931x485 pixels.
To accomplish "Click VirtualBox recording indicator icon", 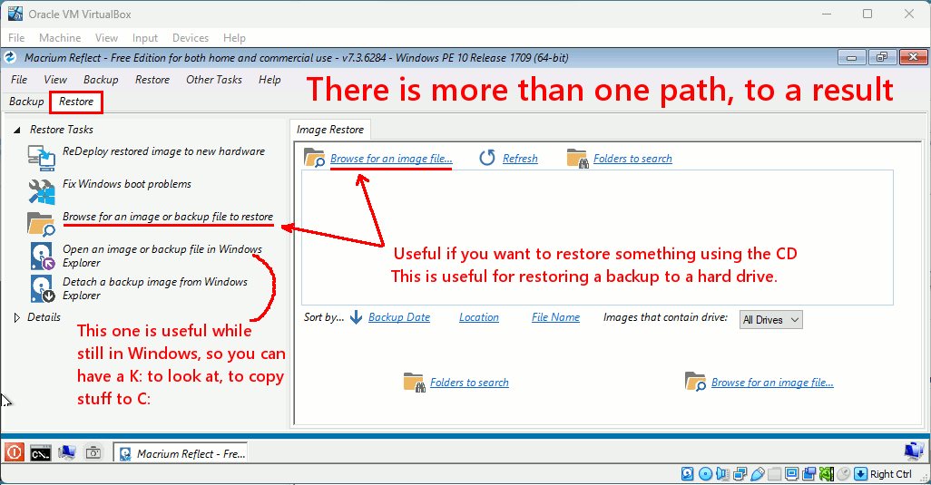I will (x=808, y=474).
